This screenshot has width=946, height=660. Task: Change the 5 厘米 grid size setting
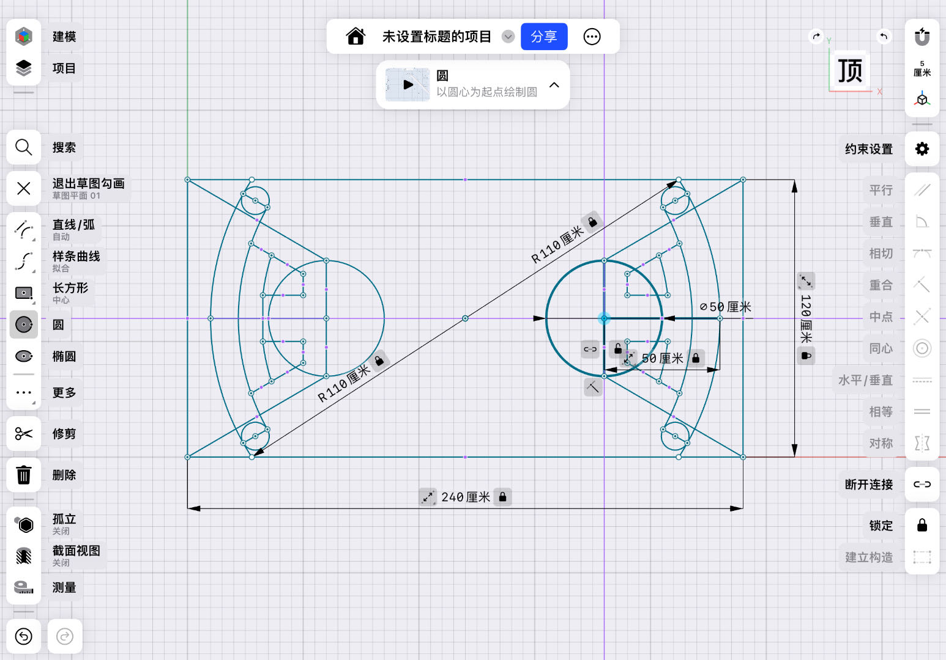click(x=922, y=68)
